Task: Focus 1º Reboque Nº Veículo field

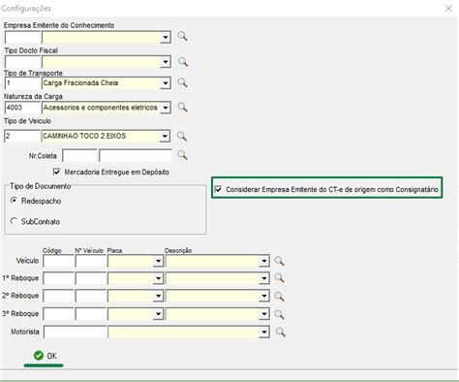Action: (91, 278)
